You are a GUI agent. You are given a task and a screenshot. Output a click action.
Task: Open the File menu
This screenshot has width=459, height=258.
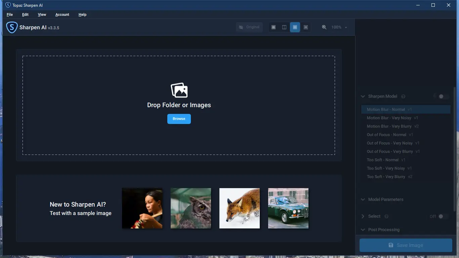10,15
